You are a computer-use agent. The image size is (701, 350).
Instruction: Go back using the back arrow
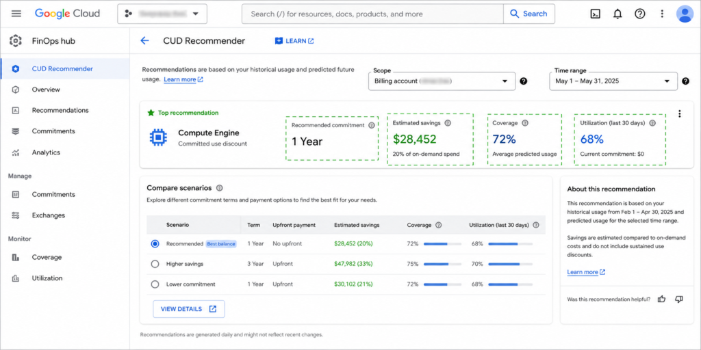coord(144,40)
